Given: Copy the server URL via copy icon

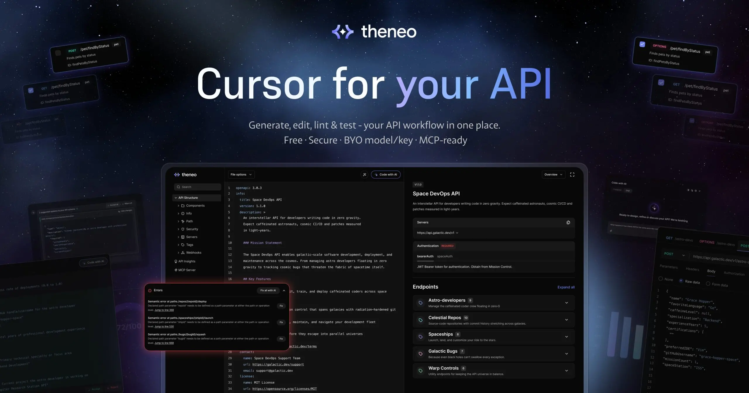Looking at the screenshot, I should point(568,222).
